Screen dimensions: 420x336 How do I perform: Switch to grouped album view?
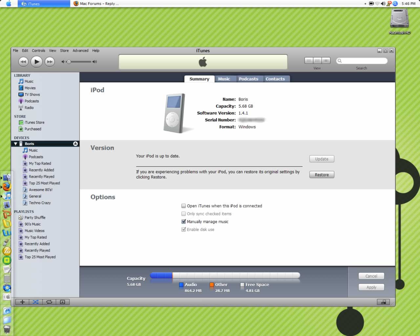pos(317,61)
